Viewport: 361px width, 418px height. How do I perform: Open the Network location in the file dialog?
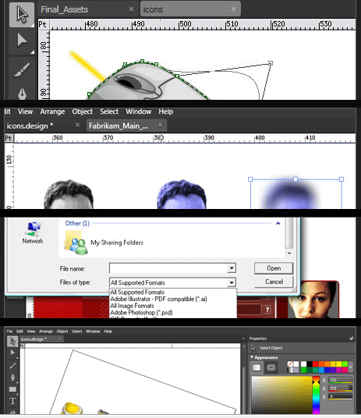click(x=33, y=232)
